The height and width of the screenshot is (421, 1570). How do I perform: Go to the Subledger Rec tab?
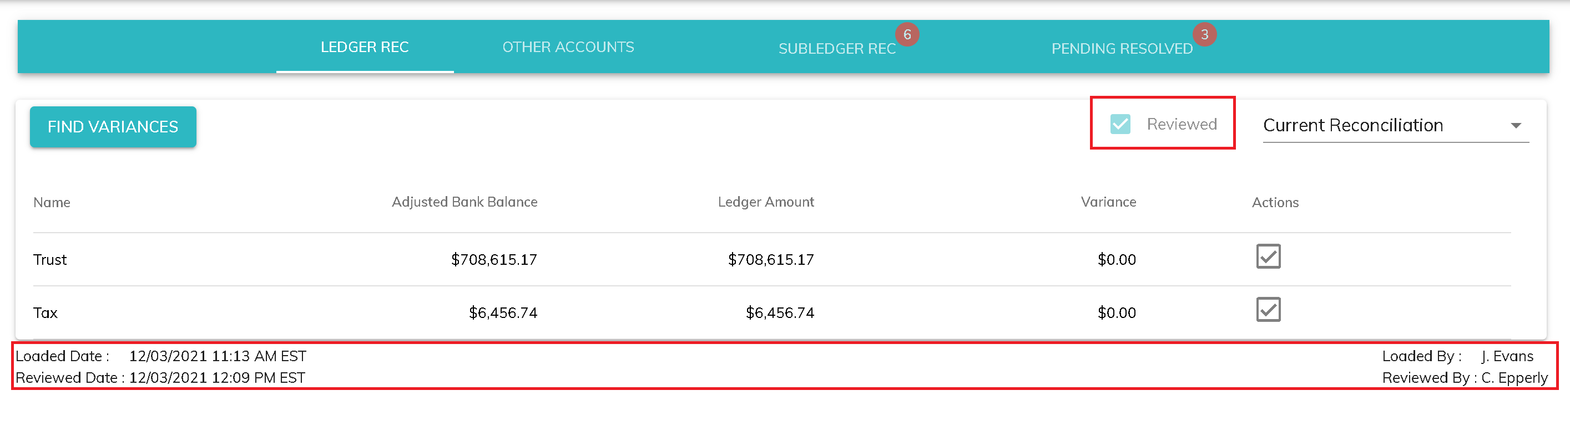coord(837,49)
